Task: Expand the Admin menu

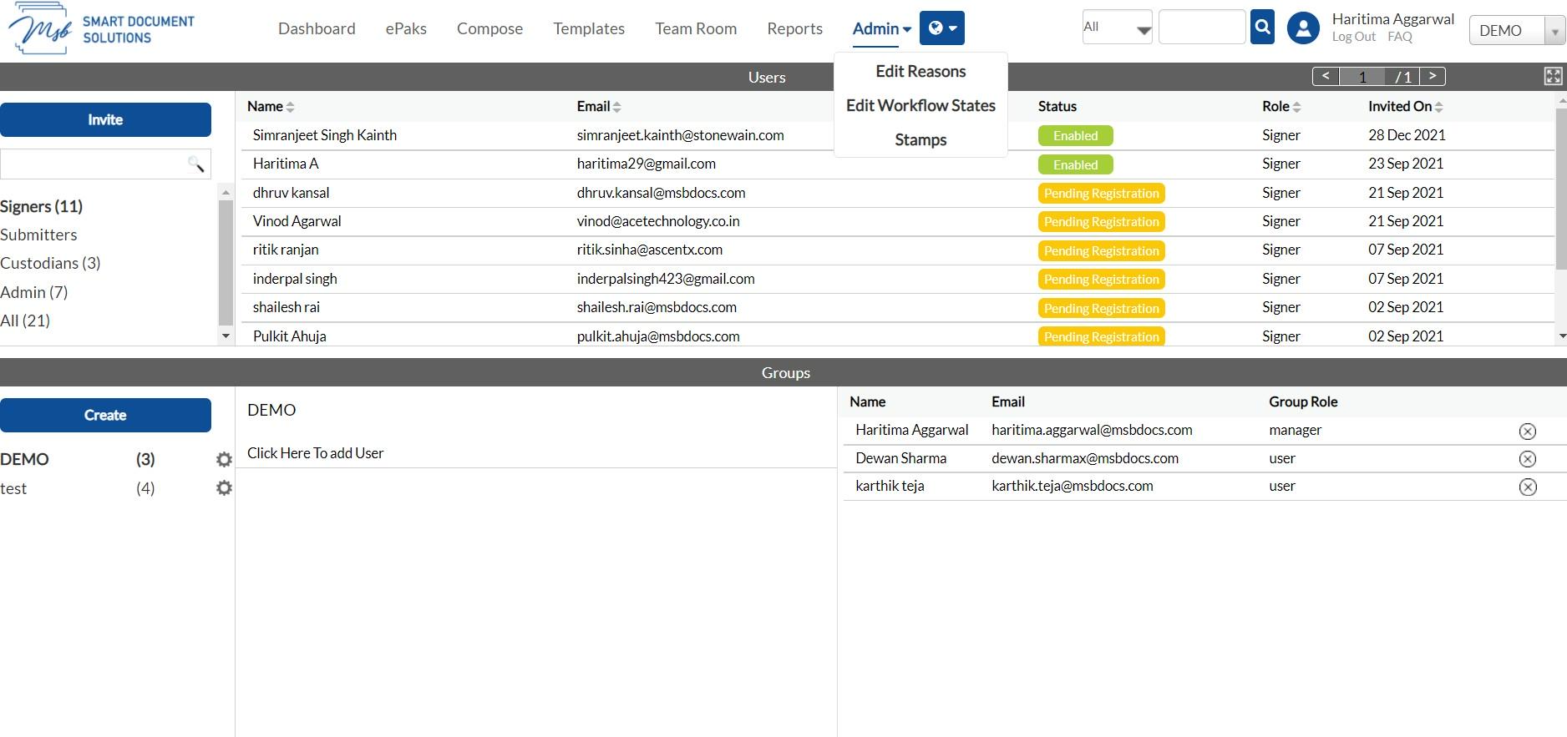Action: 881,28
